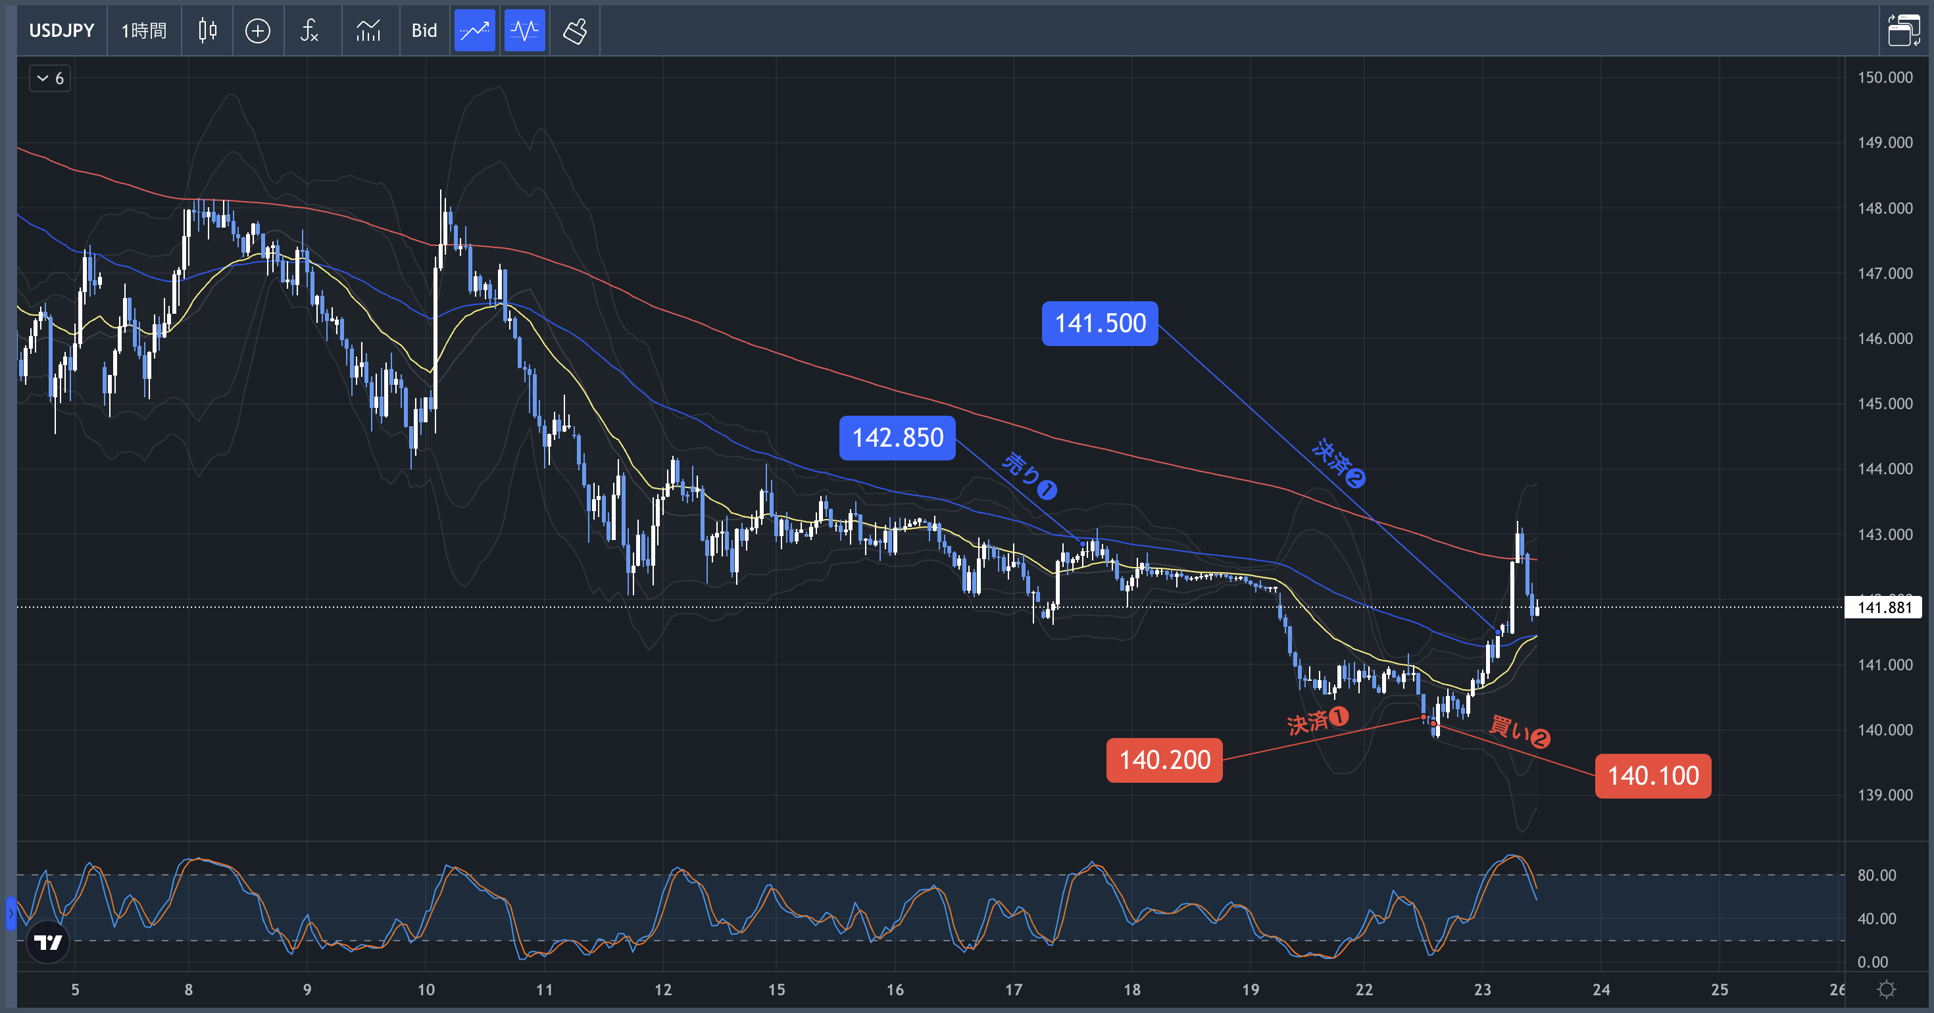Open the indicator templates chart icon
This screenshot has width=1934, height=1013.
[368, 31]
